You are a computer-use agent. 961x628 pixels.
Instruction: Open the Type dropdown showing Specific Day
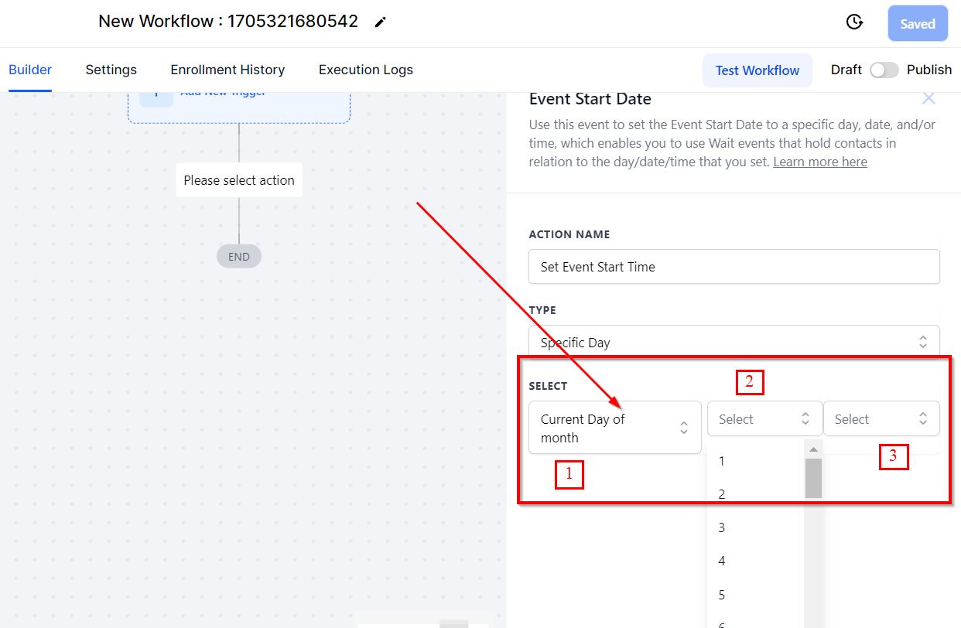tap(734, 342)
